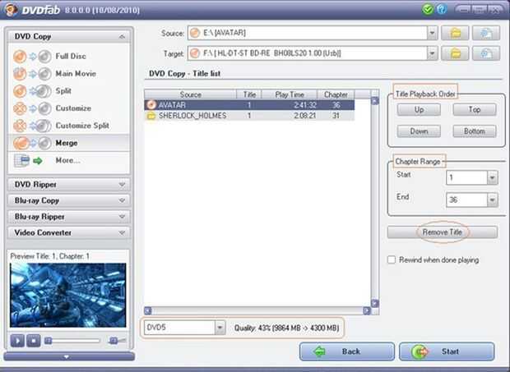Click the preview video thumbnail
510x372 pixels.
coord(67,295)
